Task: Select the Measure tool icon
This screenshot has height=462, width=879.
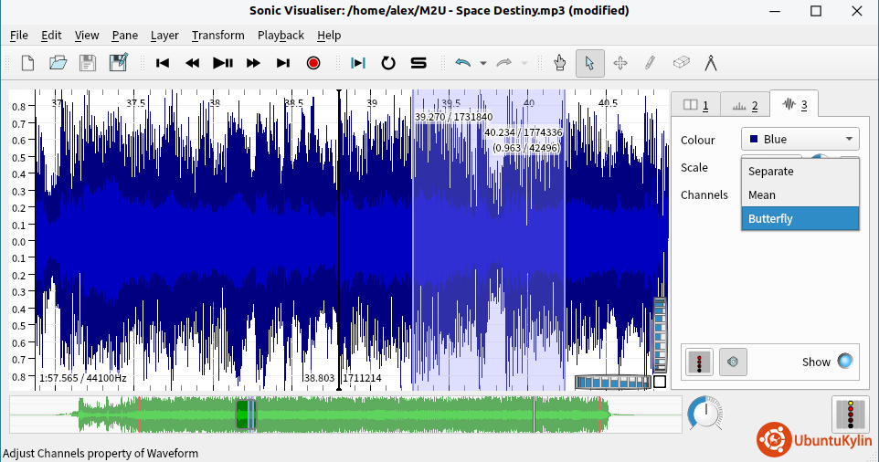Action: pyautogui.click(x=710, y=63)
